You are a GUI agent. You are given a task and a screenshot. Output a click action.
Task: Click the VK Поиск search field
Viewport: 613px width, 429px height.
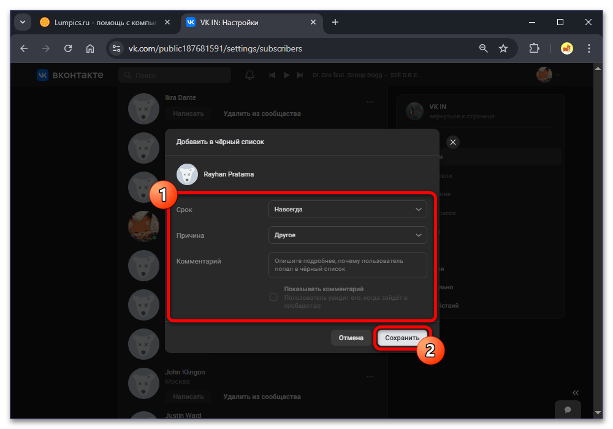pos(175,75)
